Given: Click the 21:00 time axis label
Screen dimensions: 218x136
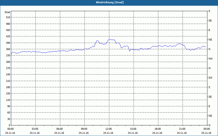Looking at the screenshot, I should coord(182,129).
